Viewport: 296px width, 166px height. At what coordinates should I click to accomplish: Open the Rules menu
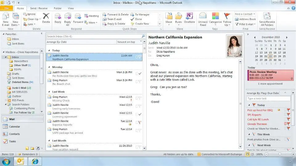(x=179, y=19)
